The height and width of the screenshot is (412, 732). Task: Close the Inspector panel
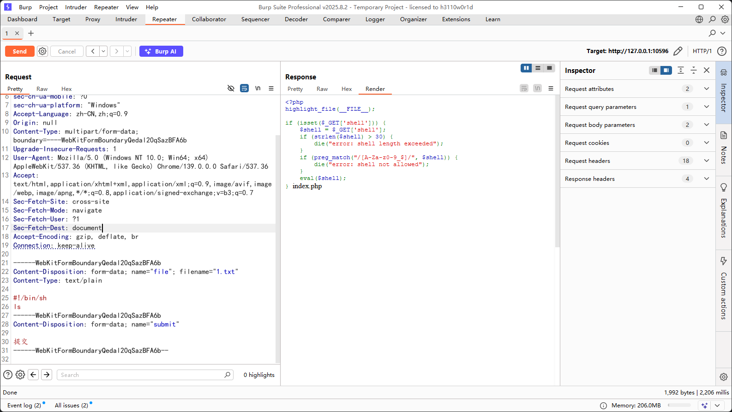coord(706,70)
